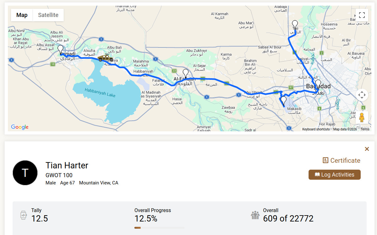The height and width of the screenshot is (235, 377).
Task: Switch to Satellite map view
Action: coord(48,15)
